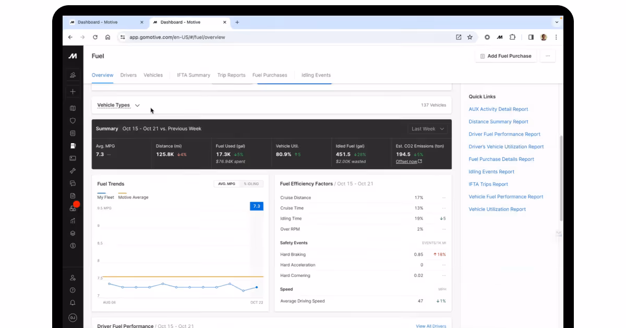This screenshot has height=328, width=626.
Task: Open the card icon in the sidebar
Action: point(73,158)
